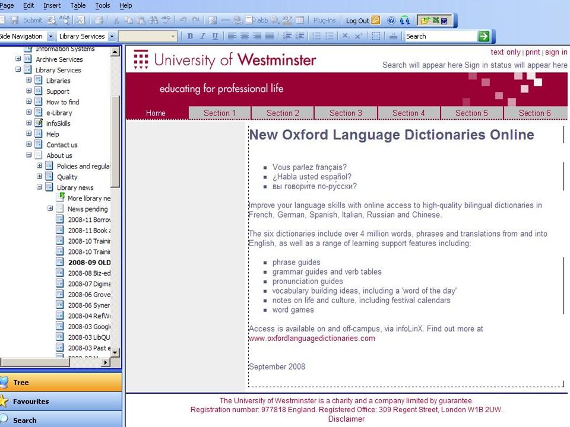
Task: Click the Insert Hyperlink globe icon
Action: [237, 20]
